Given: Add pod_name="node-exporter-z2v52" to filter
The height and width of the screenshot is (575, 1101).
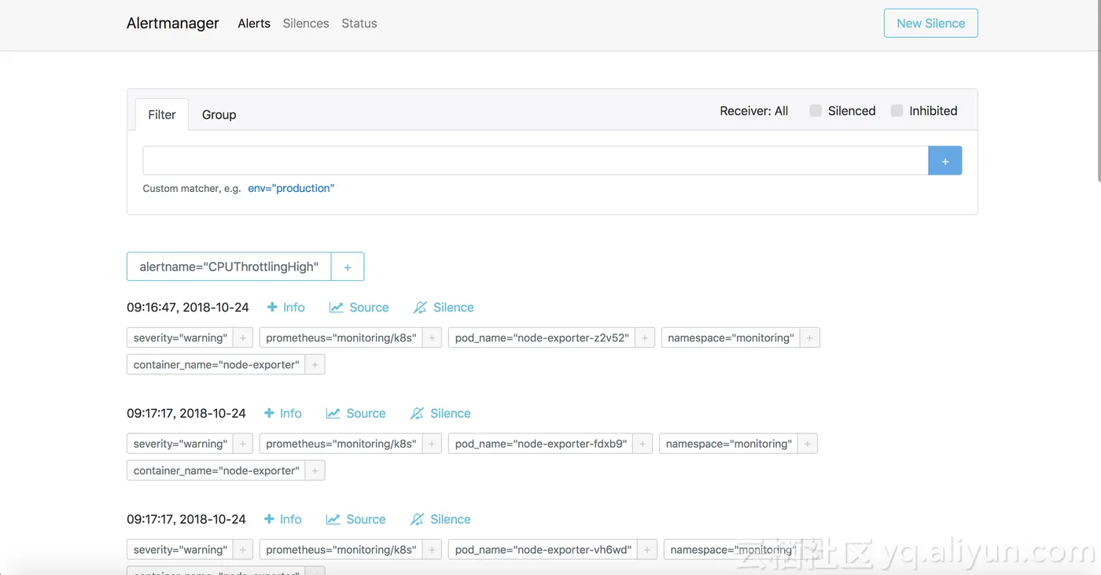Looking at the screenshot, I should [x=645, y=338].
